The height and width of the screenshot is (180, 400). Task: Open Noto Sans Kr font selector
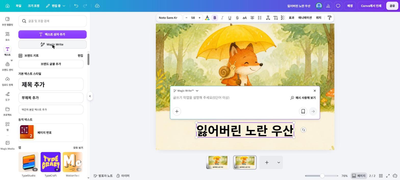click(169, 18)
